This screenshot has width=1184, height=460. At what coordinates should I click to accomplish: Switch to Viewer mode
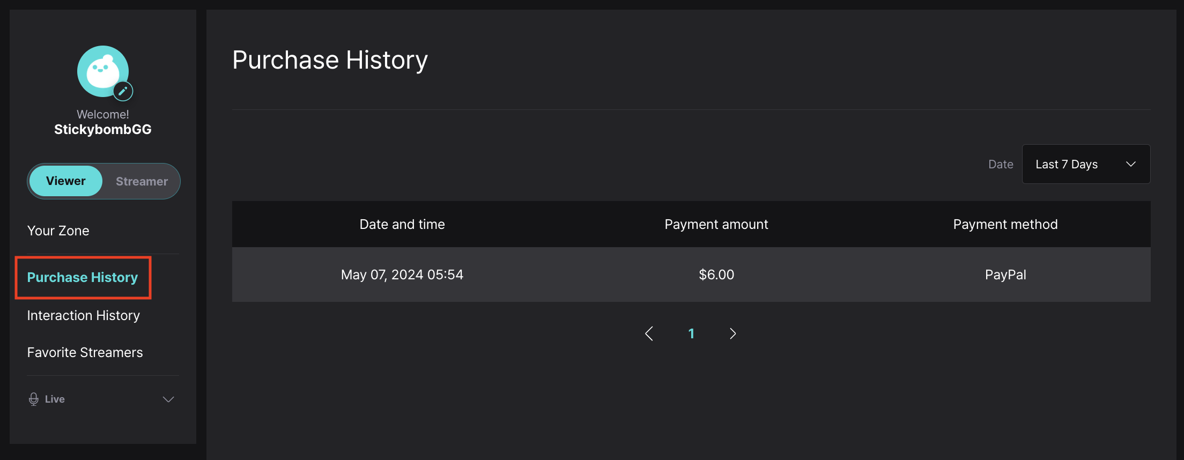pos(66,181)
